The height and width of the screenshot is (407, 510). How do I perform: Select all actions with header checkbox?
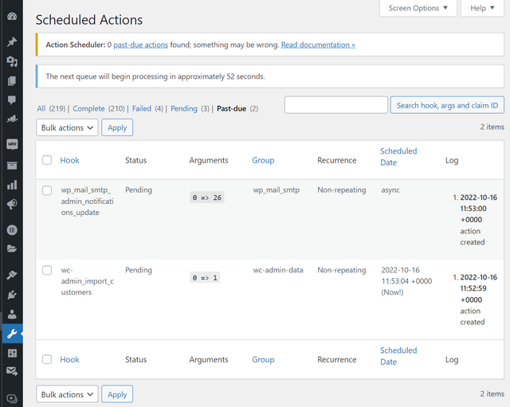pyautogui.click(x=47, y=160)
